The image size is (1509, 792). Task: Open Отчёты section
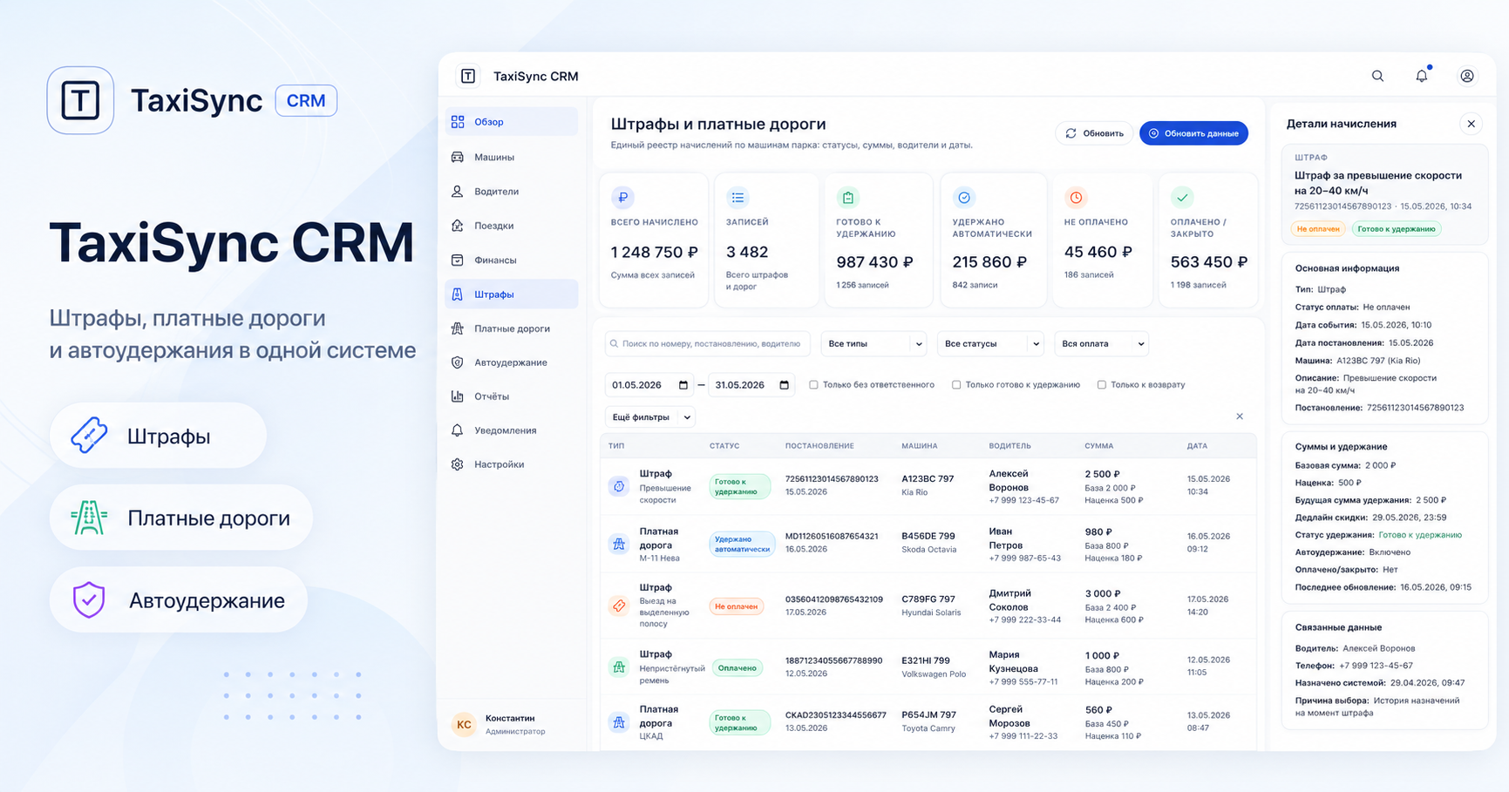coord(512,396)
